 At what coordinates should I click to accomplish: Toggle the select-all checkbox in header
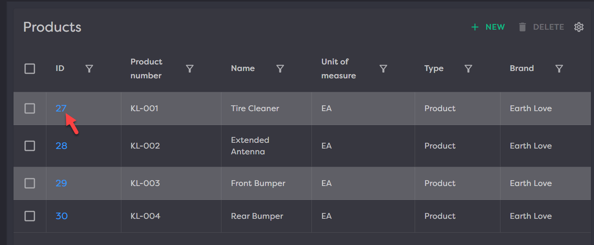[30, 69]
